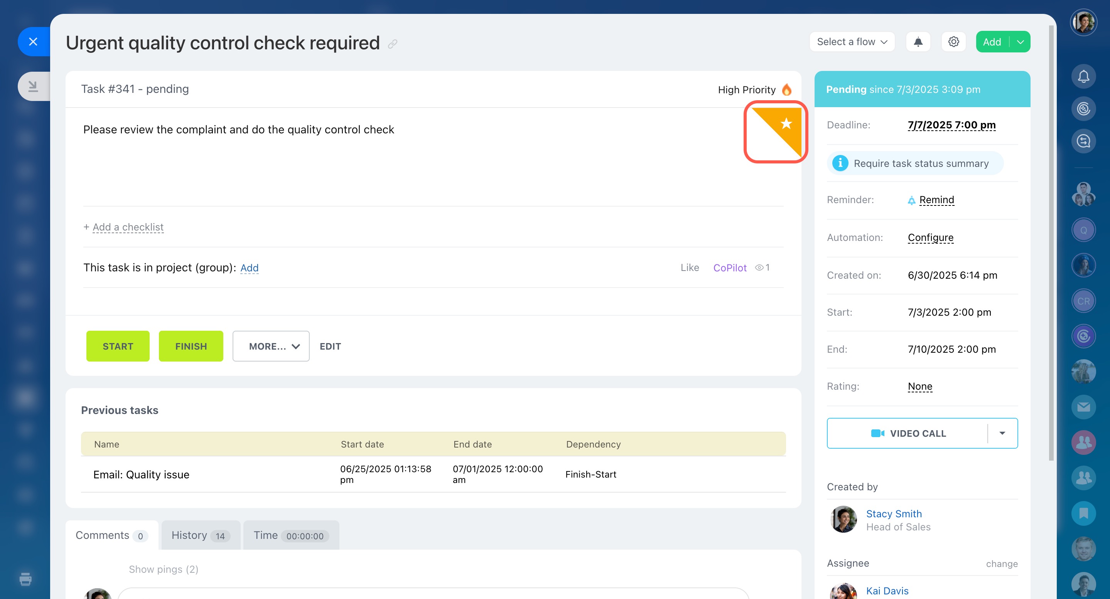Switch to the Comments tab
Image resolution: width=1110 pixels, height=599 pixels.
point(111,535)
